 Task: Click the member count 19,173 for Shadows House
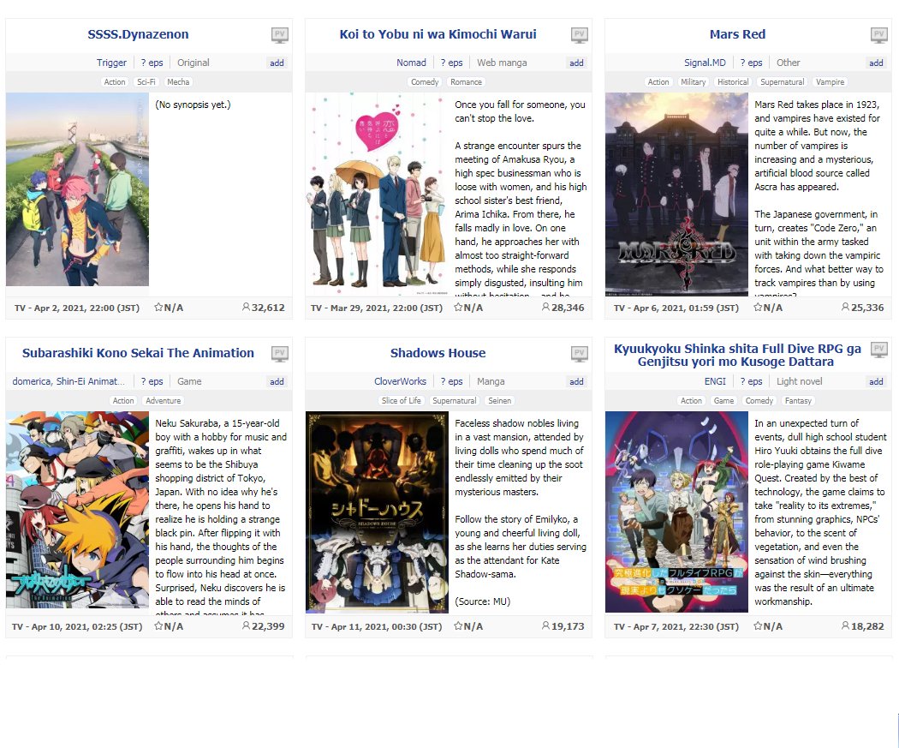563,627
